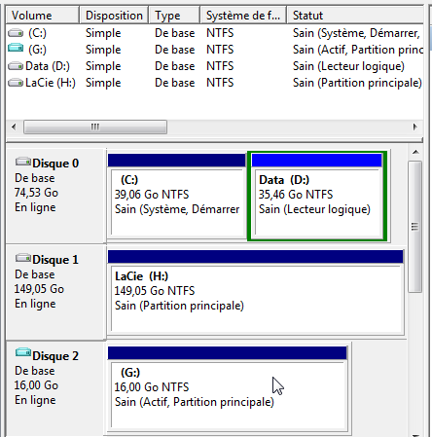Sort by the Volume column header

coord(43,16)
